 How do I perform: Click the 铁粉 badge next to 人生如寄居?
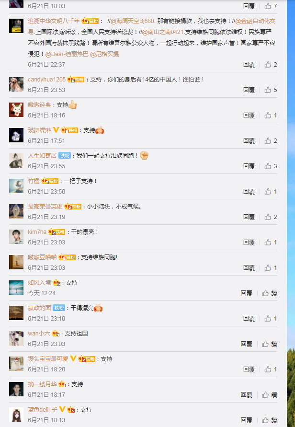[65, 155]
